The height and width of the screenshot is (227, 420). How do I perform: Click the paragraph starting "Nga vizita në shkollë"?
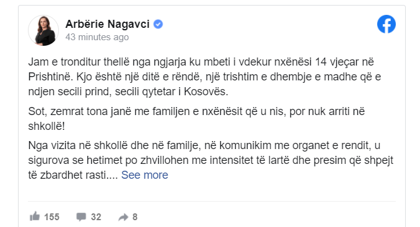pyautogui.click(x=210, y=160)
